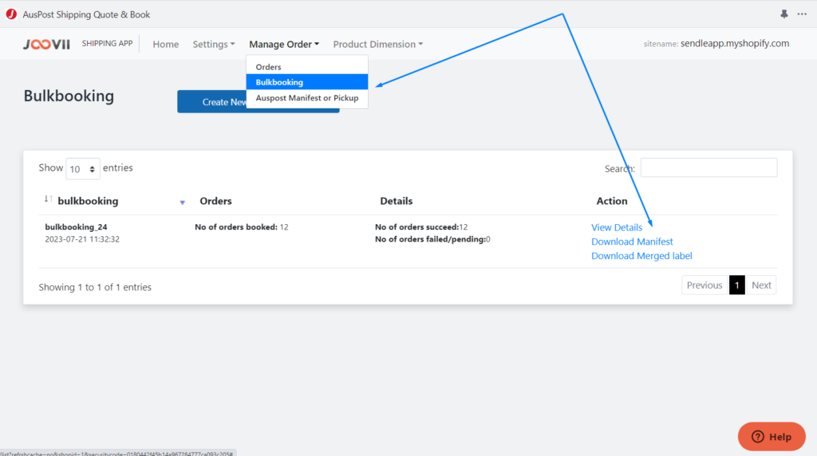Open the Help chat button
817x456 pixels.
(x=772, y=437)
